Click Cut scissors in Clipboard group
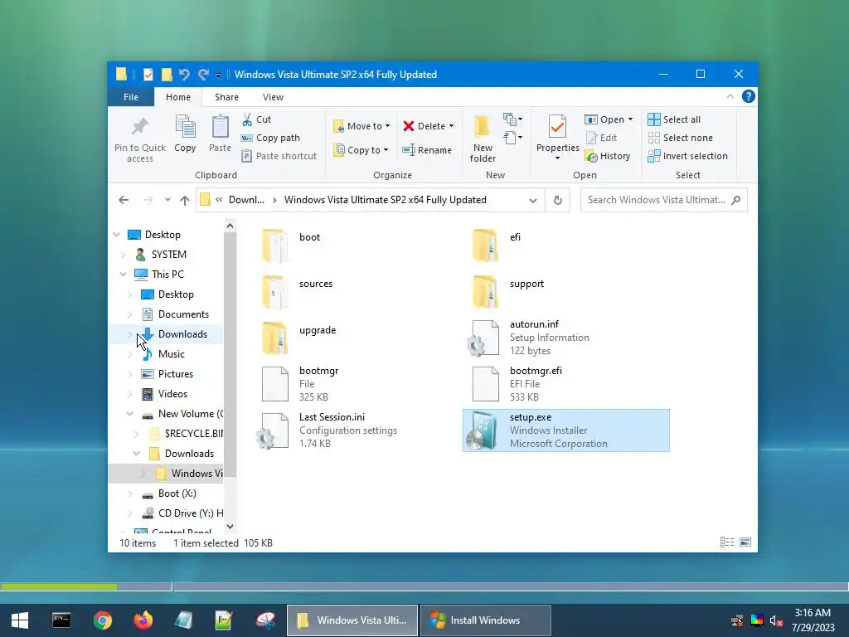Image resolution: width=849 pixels, height=637 pixels. coord(247,119)
